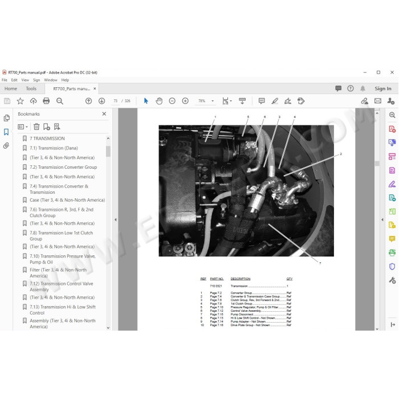This screenshot has width=399, height=399.
Task: Activate the hand pan tool
Action: (159, 101)
